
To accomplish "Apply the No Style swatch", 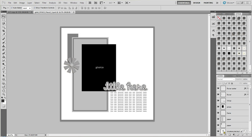I will pyautogui.click(x=219, y=18).
